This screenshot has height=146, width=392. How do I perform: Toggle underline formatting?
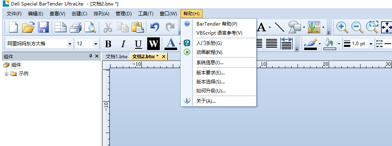(138, 44)
